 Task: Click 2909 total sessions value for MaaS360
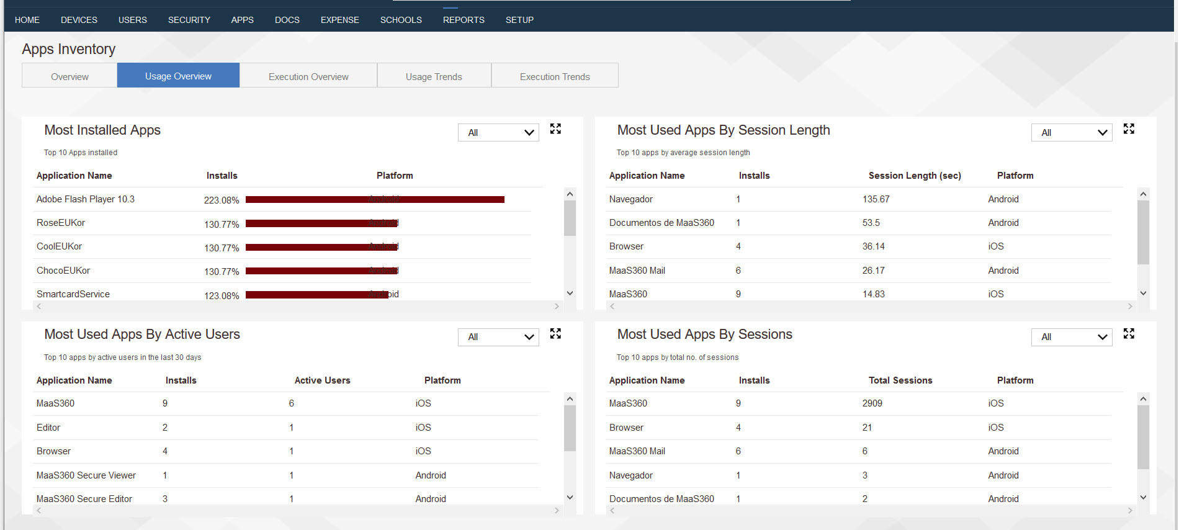872,403
